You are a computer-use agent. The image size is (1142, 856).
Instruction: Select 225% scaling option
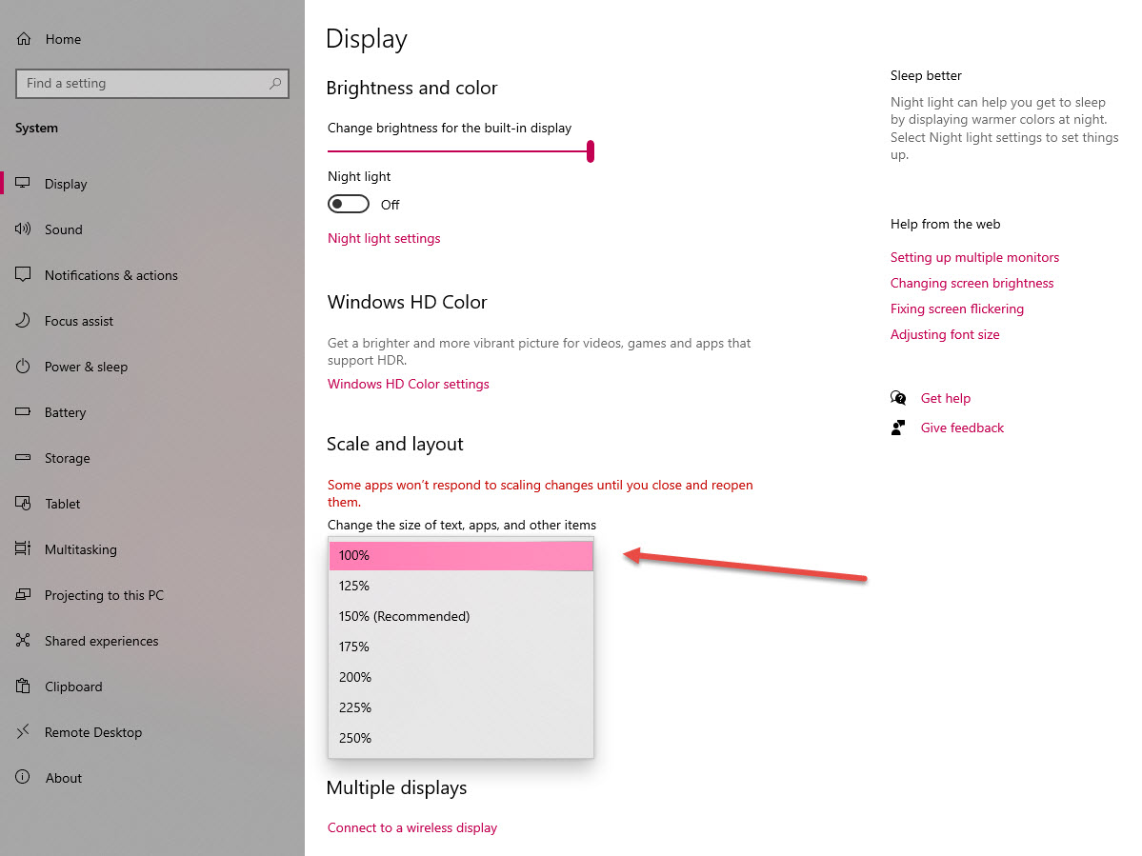tap(461, 708)
